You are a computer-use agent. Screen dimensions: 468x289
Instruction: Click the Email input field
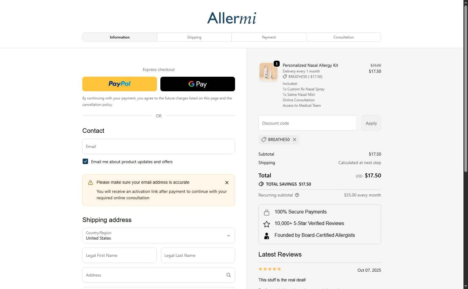(x=159, y=146)
